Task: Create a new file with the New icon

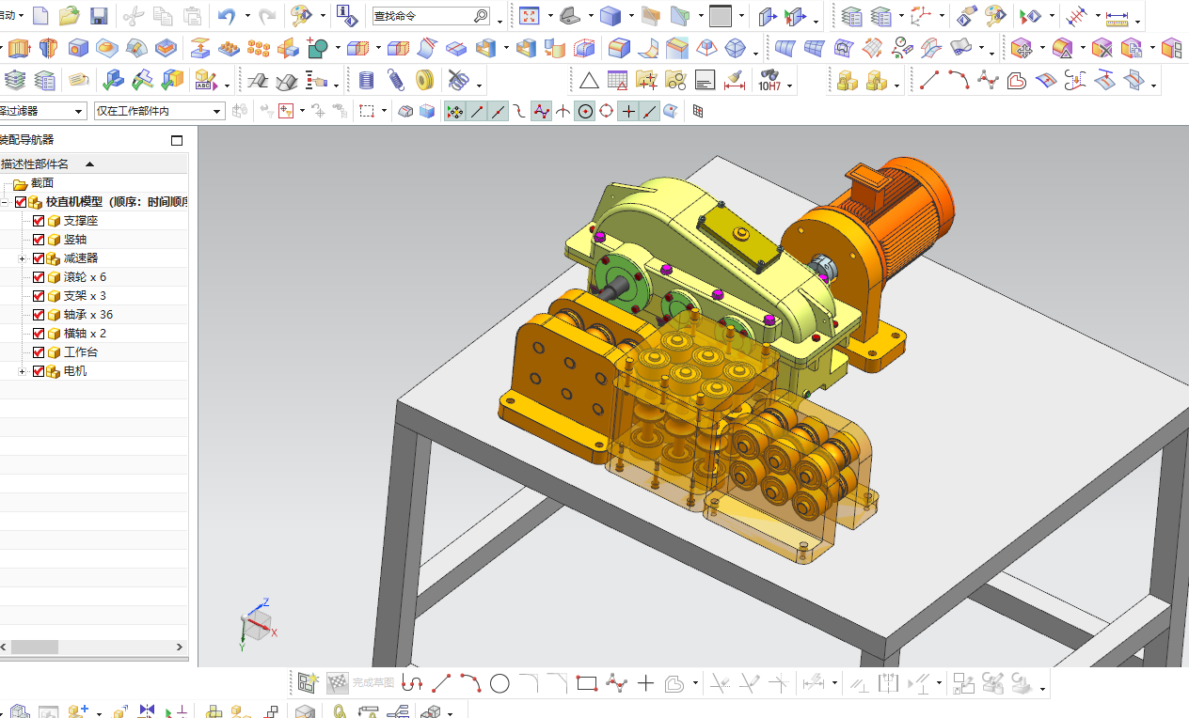Action: [x=40, y=16]
